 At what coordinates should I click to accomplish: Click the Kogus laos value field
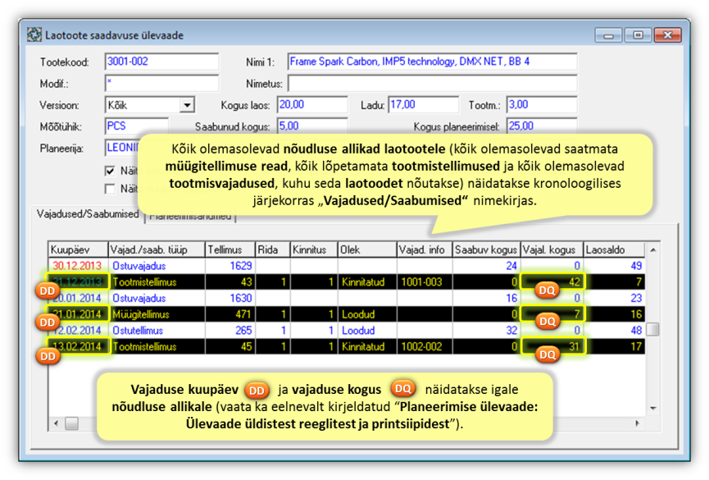pyautogui.click(x=312, y=104)
